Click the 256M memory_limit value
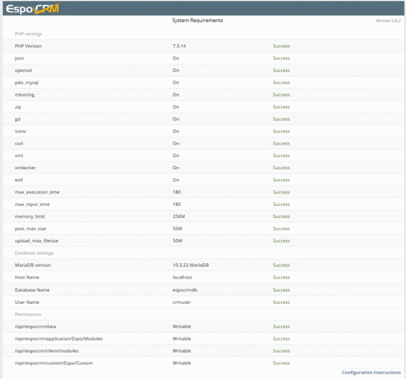This screenshot has width=406, height=379. (x=179, y=216)
